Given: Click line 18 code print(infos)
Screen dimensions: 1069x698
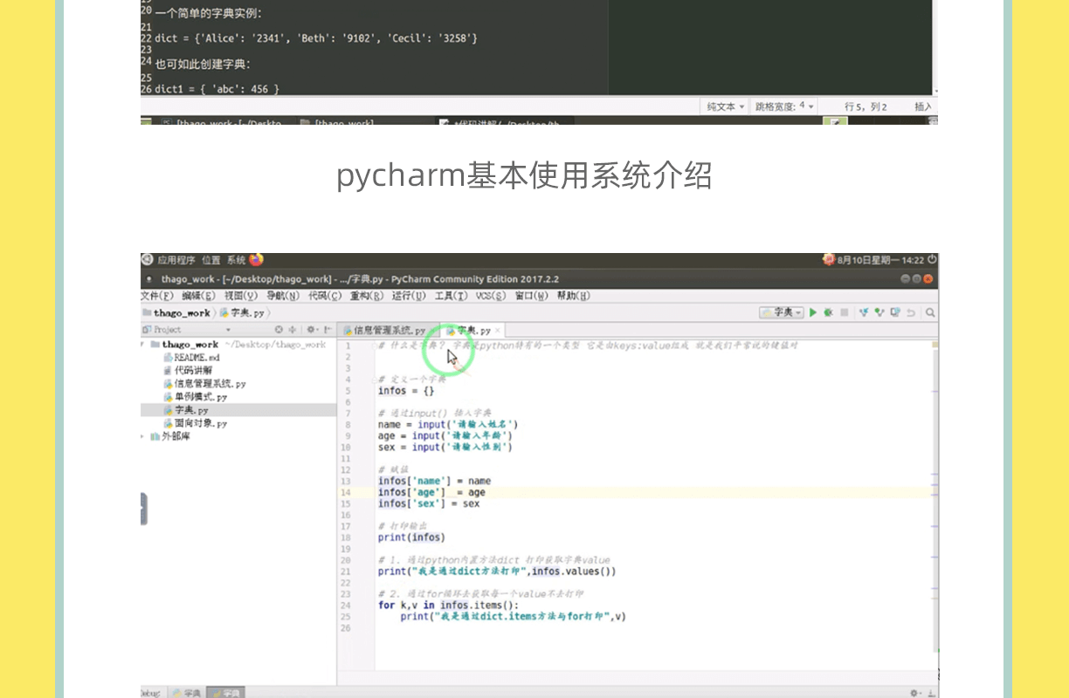Looking at the screenshot, I should (411, 537).
